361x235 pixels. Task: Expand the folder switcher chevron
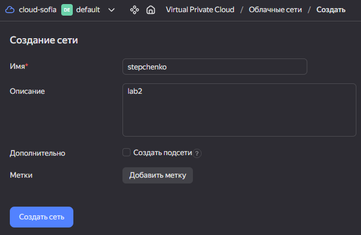[111, 10]
